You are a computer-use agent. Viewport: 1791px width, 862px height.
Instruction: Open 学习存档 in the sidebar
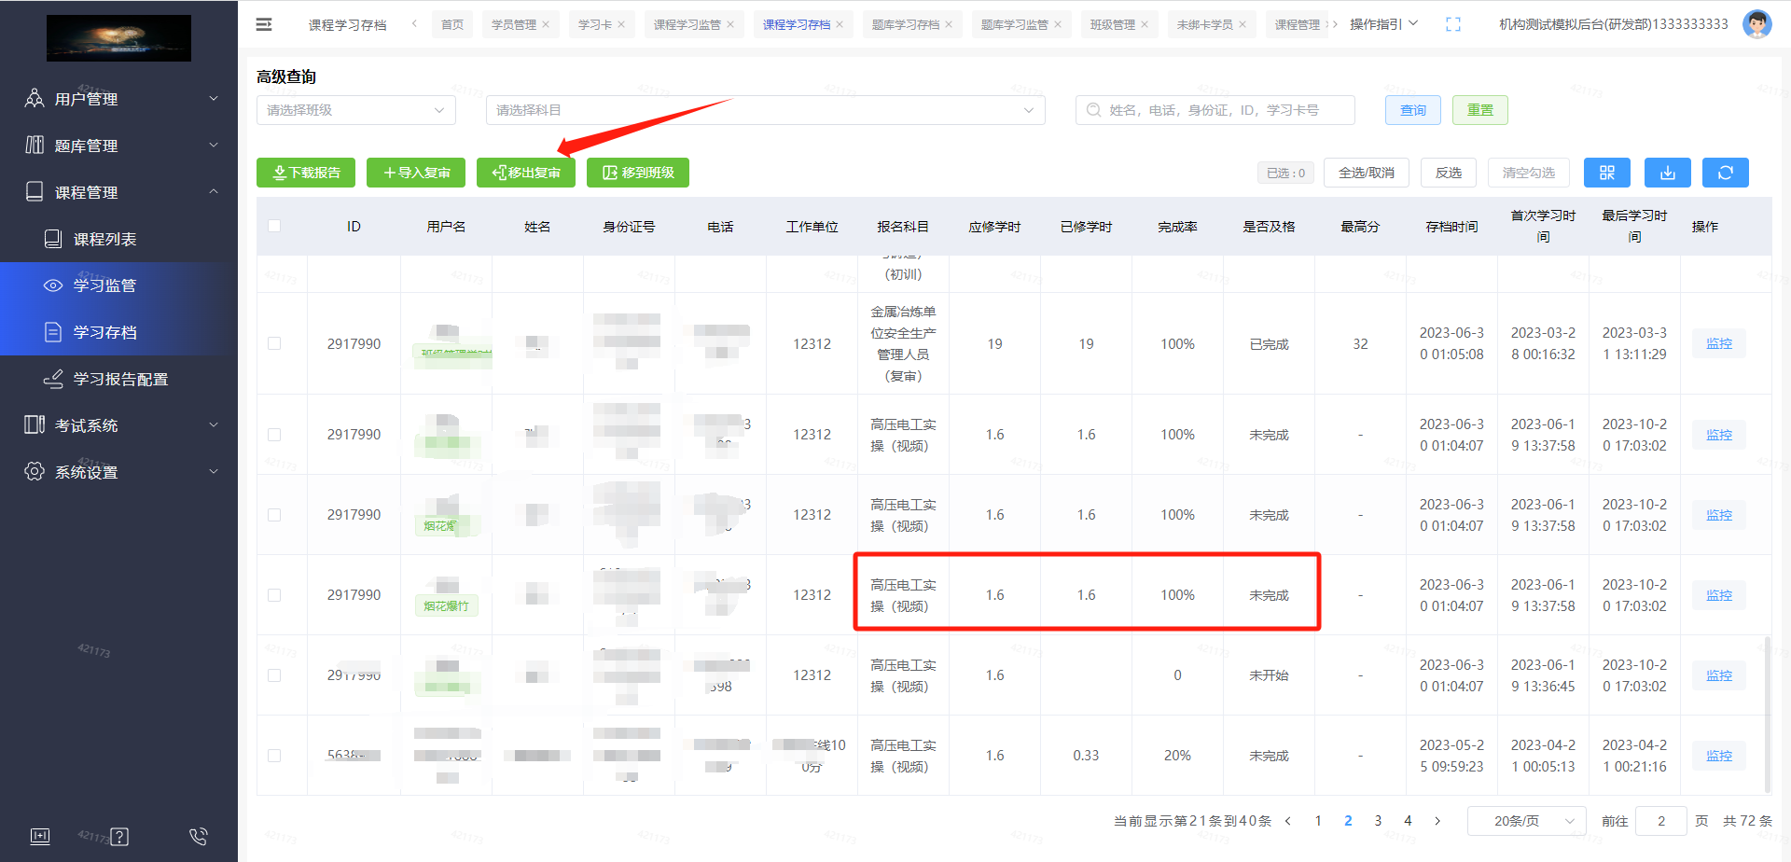(119, 332)
